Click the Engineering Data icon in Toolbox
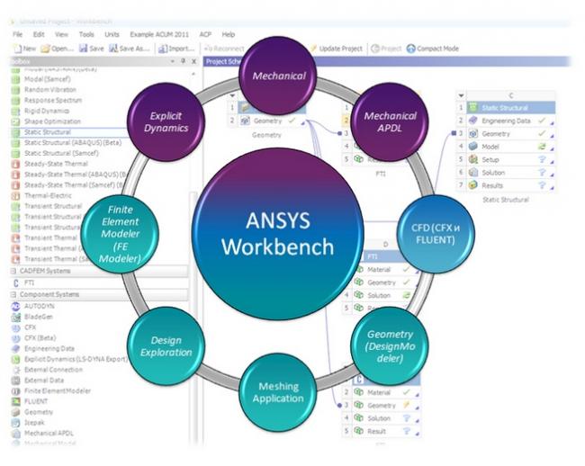 coord(15,348)
